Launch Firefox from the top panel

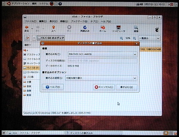pos(52,4)
